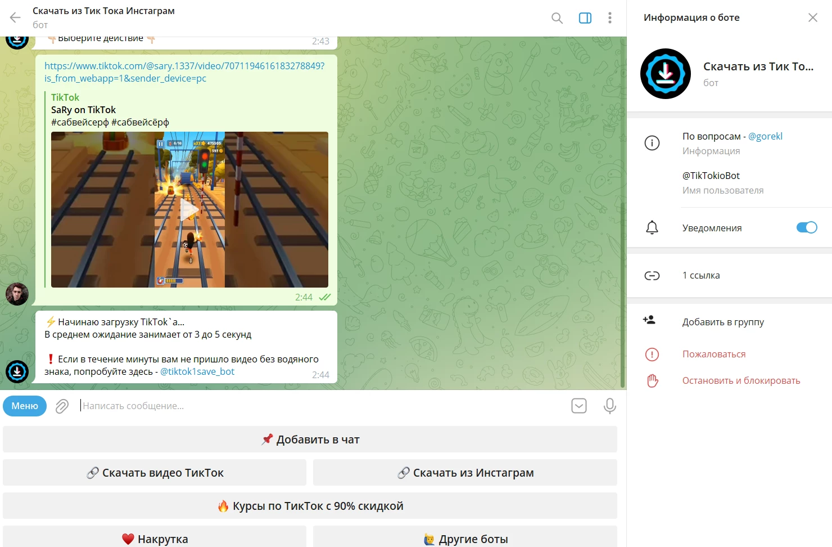Choose Скачать из Инстаграм
The width and height of the screenshot is (832, 547).
(x=465, y=473)
